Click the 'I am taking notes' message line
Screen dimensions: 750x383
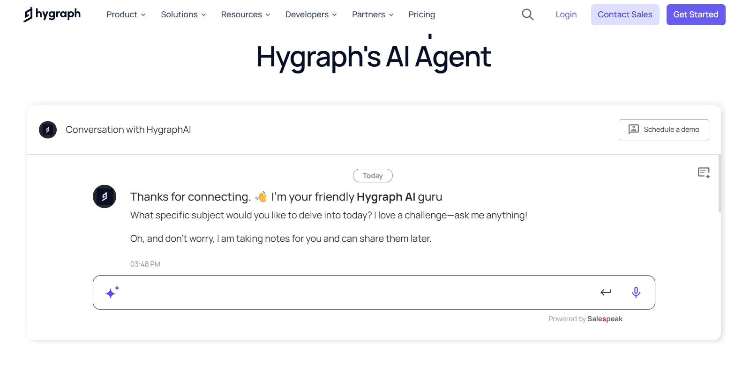tap(281, 238)
